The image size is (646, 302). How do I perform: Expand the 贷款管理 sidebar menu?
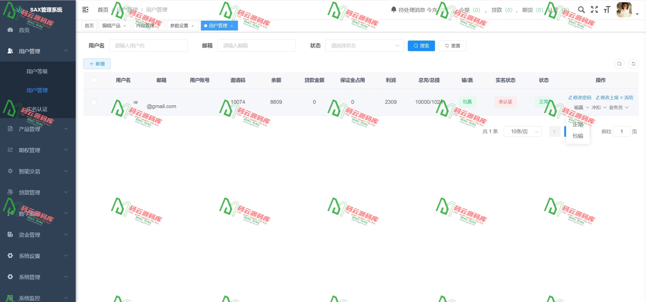pos(66,192)
